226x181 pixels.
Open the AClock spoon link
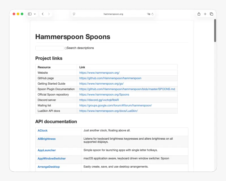42,131
